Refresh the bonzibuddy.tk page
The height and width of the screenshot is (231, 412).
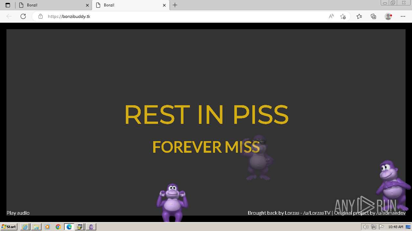(23, 16)
